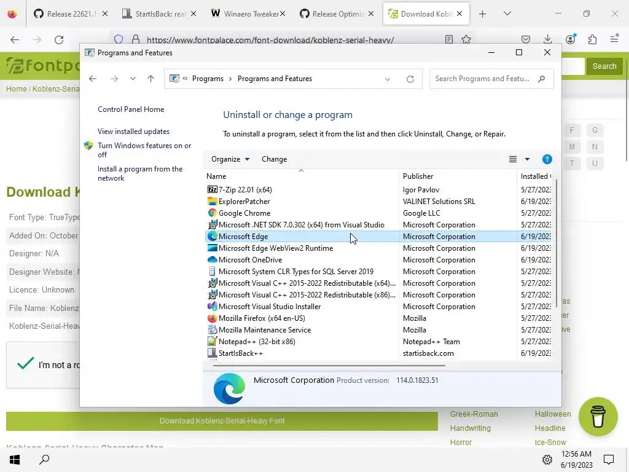629x472 pixels.
Task: Go up one level in Control Panel
Action: 151,79
